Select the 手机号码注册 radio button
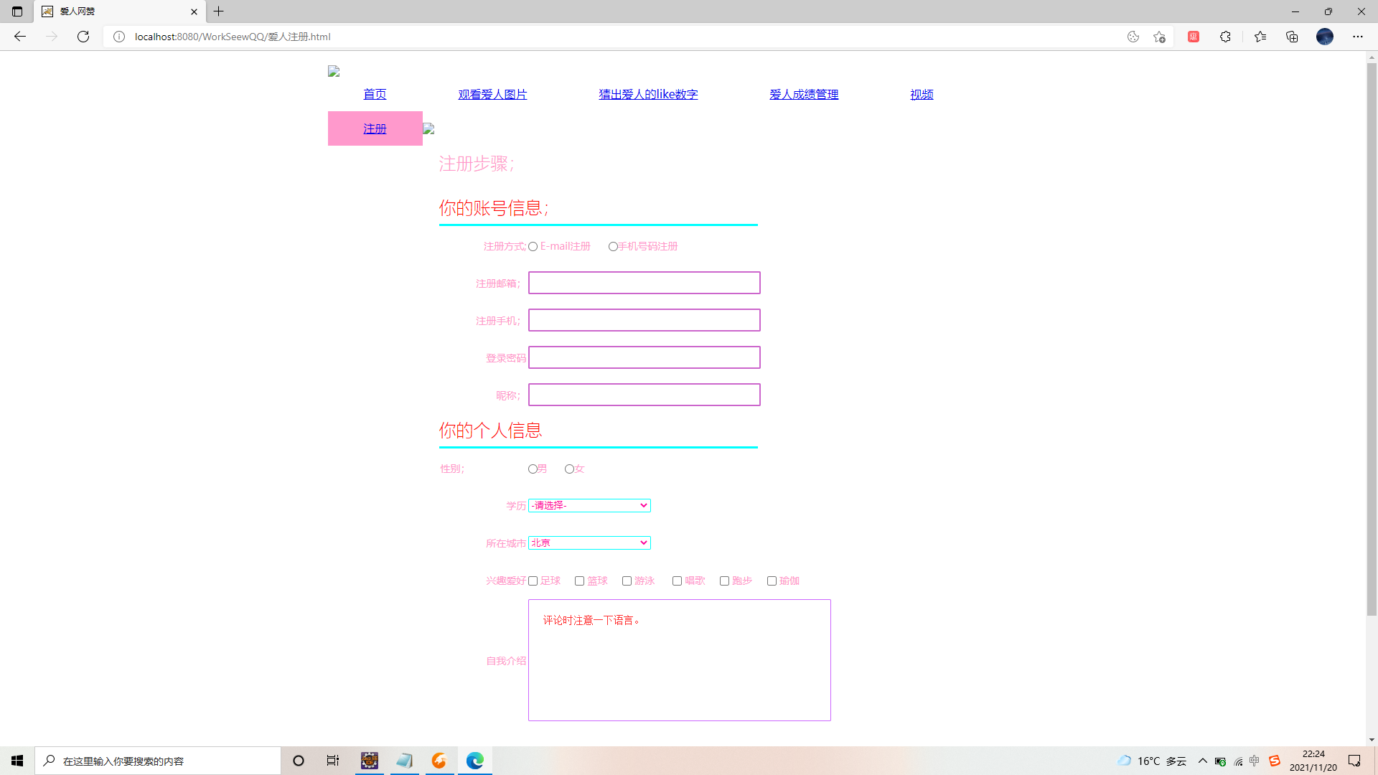 (613, 247)
